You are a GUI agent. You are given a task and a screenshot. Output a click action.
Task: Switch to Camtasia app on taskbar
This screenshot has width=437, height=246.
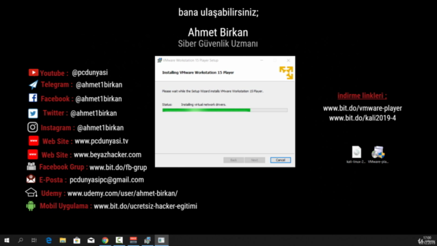coord(119,240)
